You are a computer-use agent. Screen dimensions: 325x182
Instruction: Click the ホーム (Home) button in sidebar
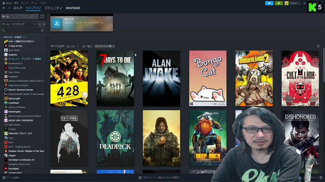click(x=20, y=16)
